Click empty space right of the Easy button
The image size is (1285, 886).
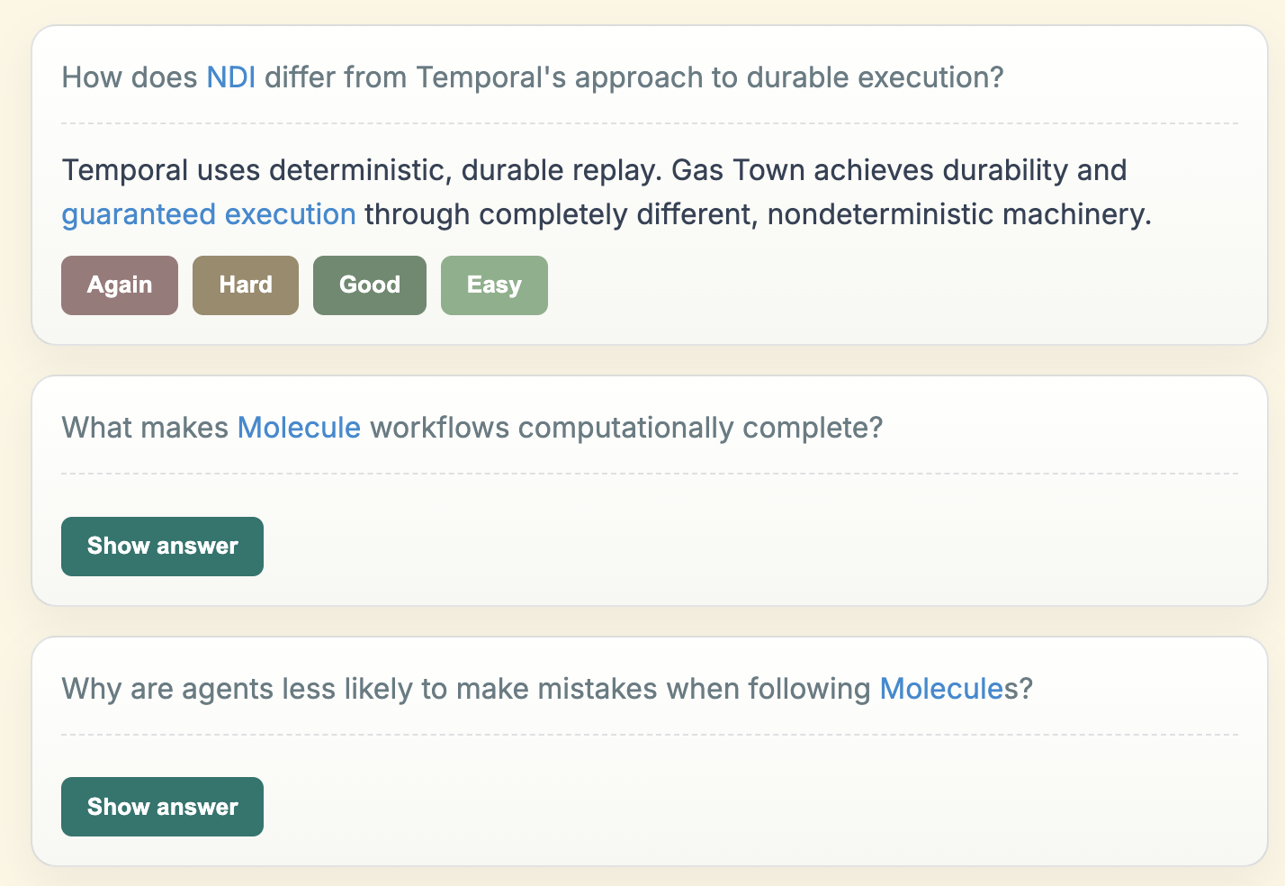click(891, 285)
